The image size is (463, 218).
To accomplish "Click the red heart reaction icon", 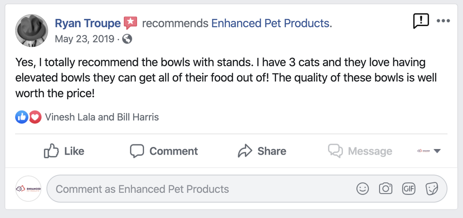I will (x=35, y=117).
